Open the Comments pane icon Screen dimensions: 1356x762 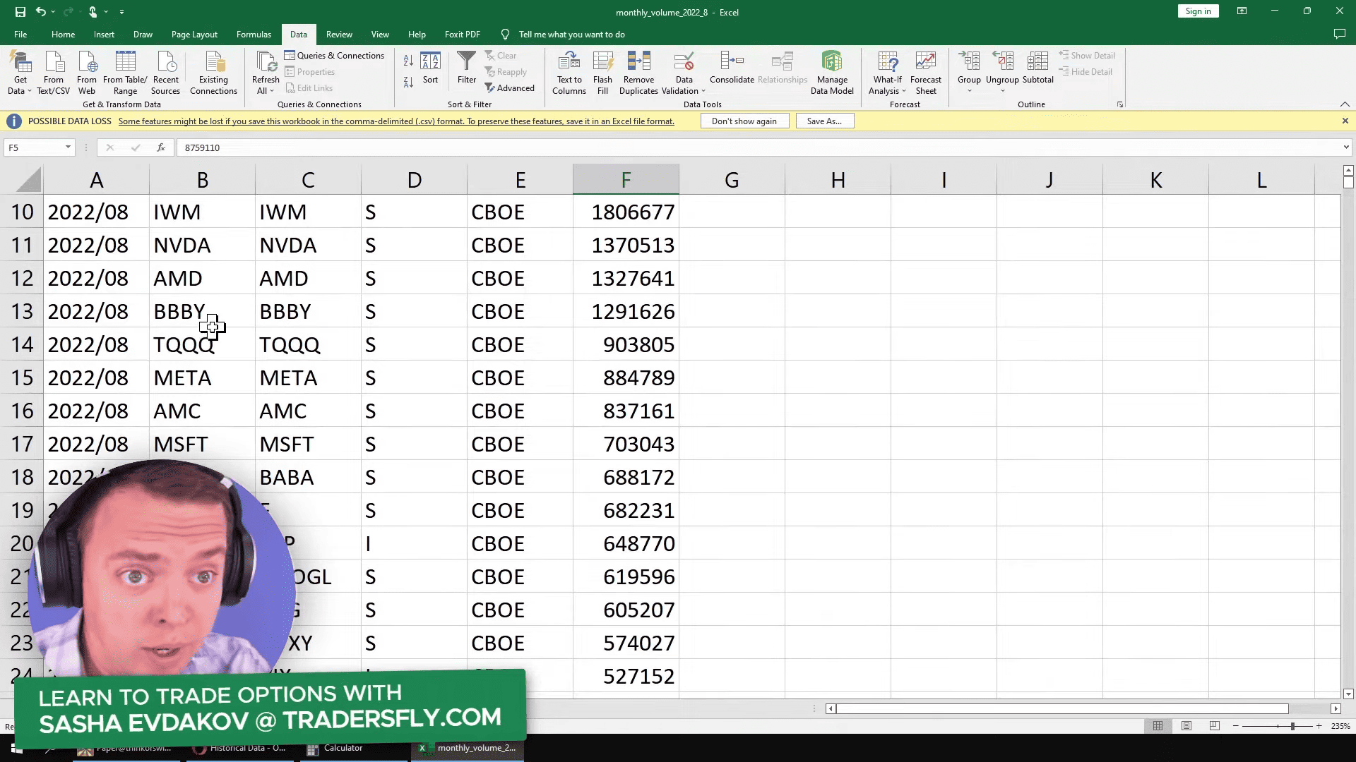(1339, 34)
